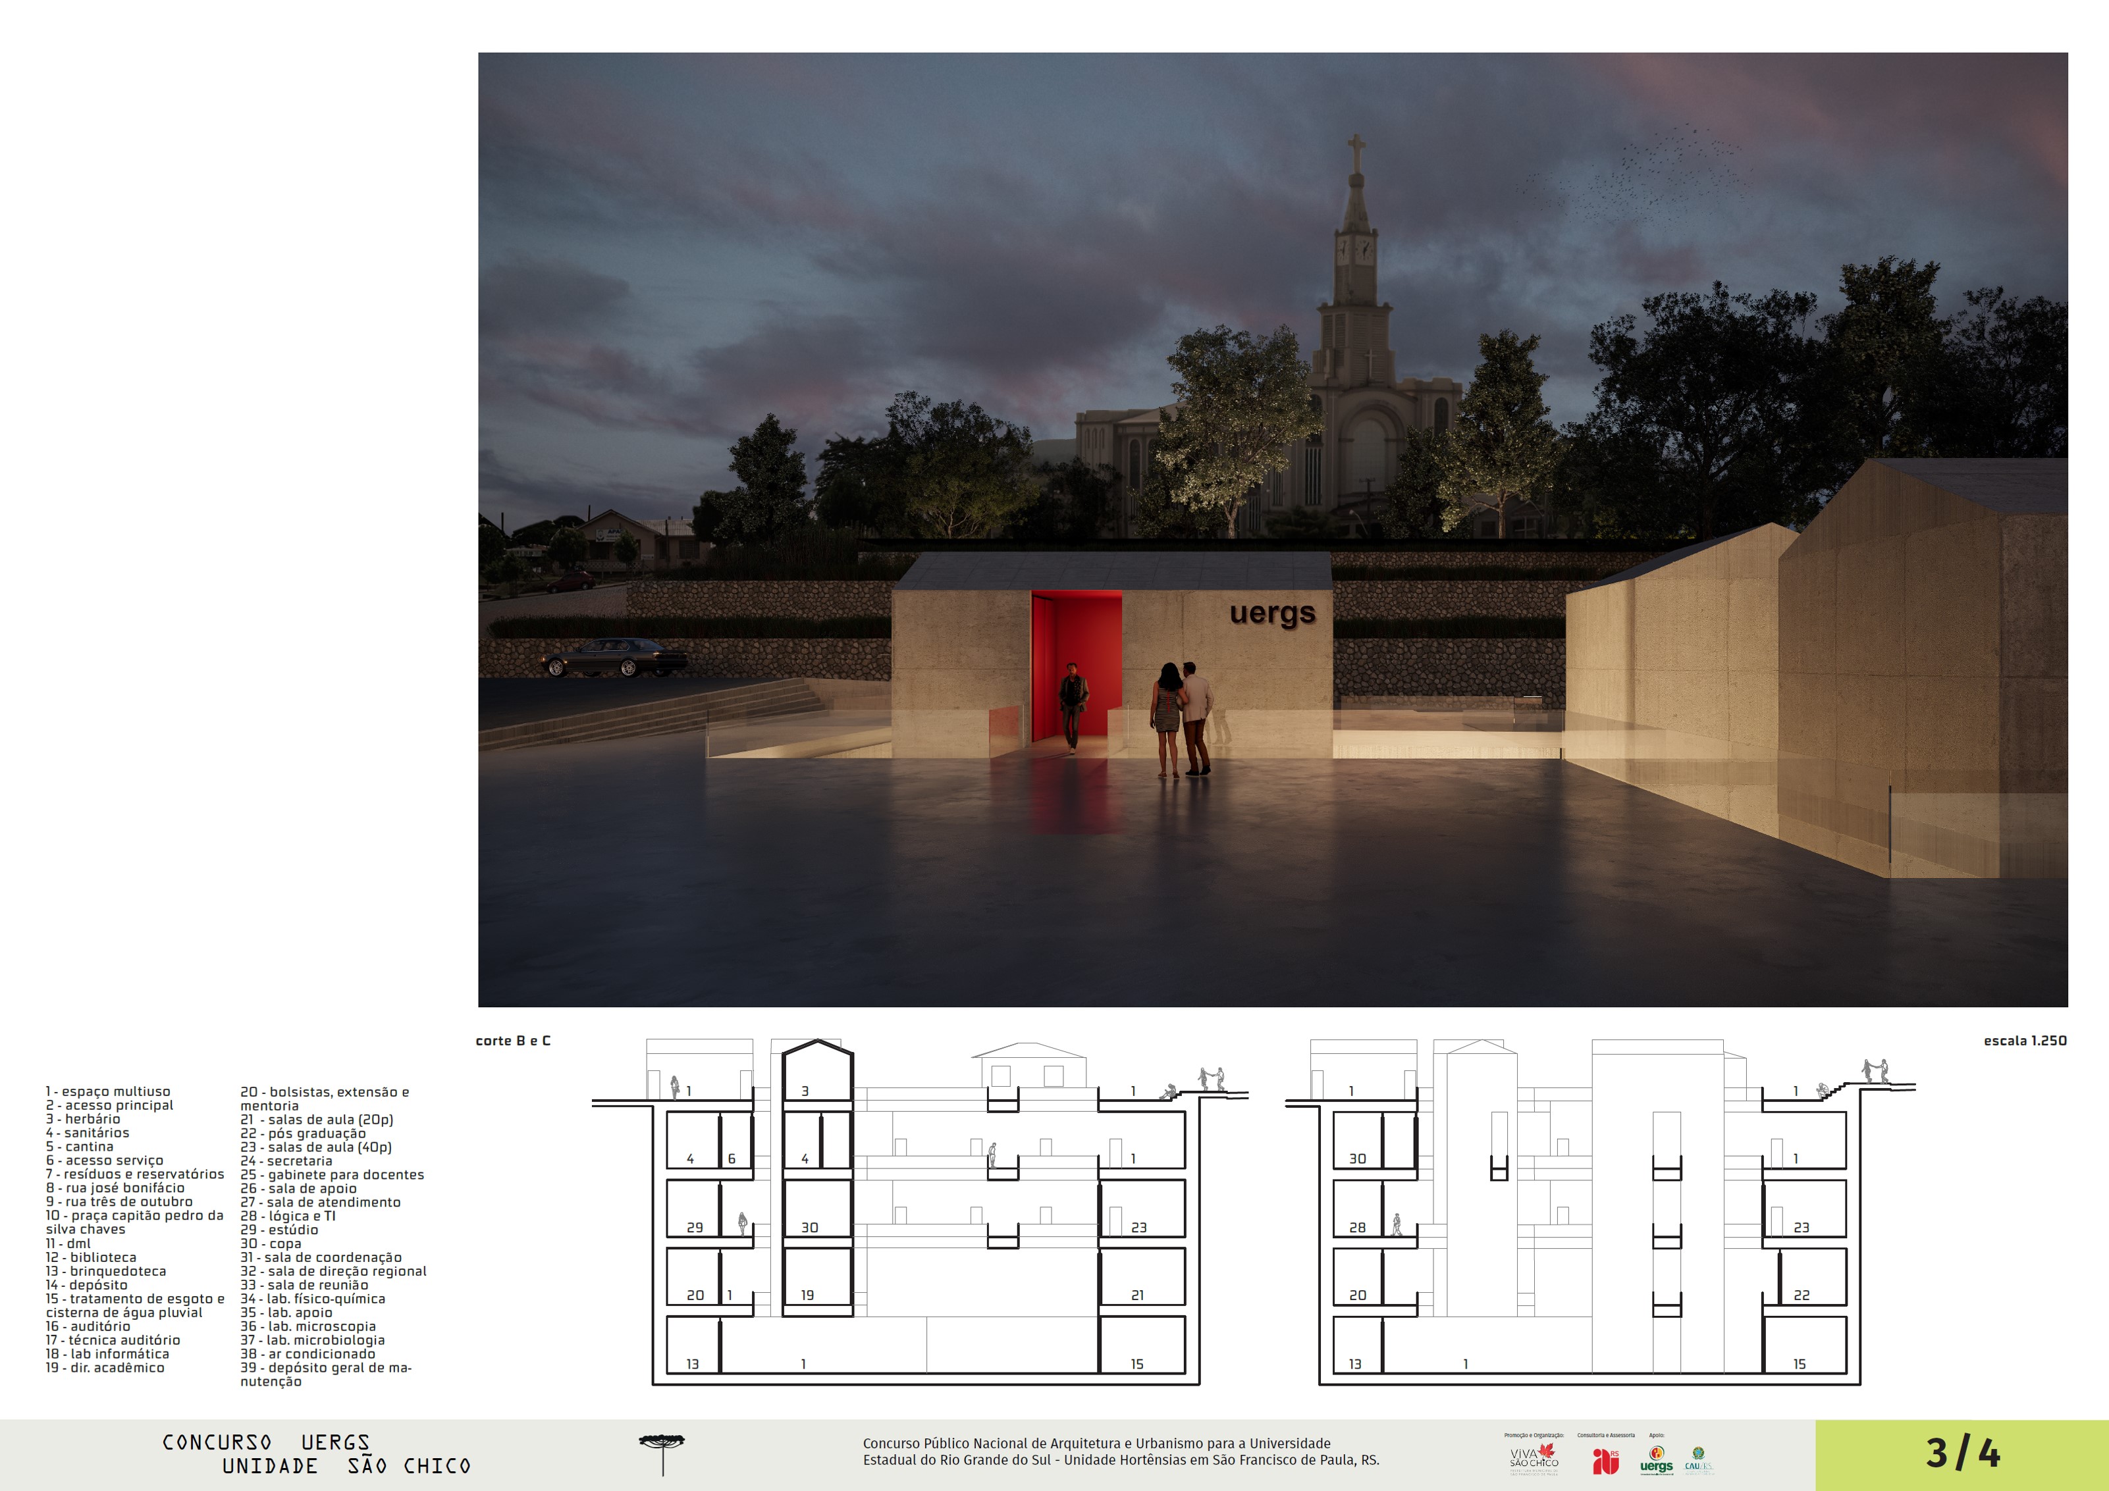Click the CAU/RS logo
This screenshot has height=1491, width=2109.
[1698, 1461]
